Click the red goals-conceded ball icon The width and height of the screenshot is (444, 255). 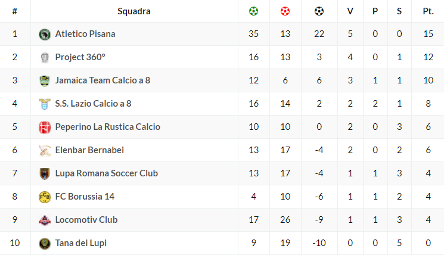pyautogui.click(x=285, y=11)
